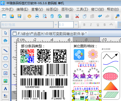The width and height of the screenshot is (121, 101).
Task: Toggle the arc text icon
Action: (111, 24)
